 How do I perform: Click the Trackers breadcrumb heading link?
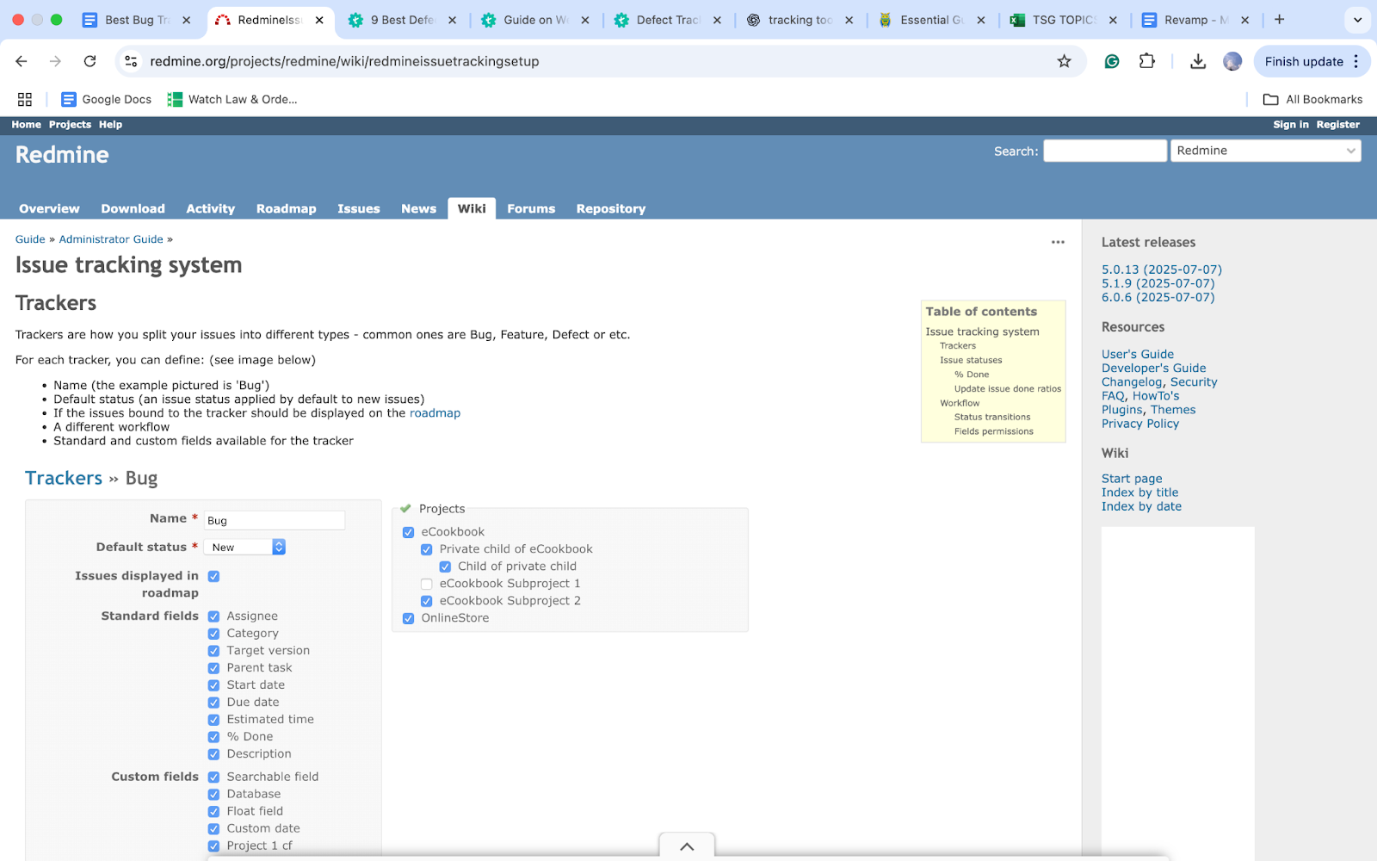click(x=64, y=478)
